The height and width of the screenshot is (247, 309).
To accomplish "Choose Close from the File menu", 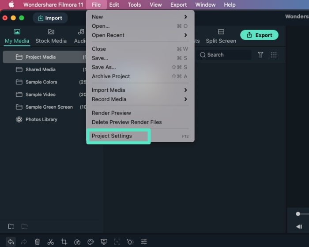I will (x=140, y=49).
